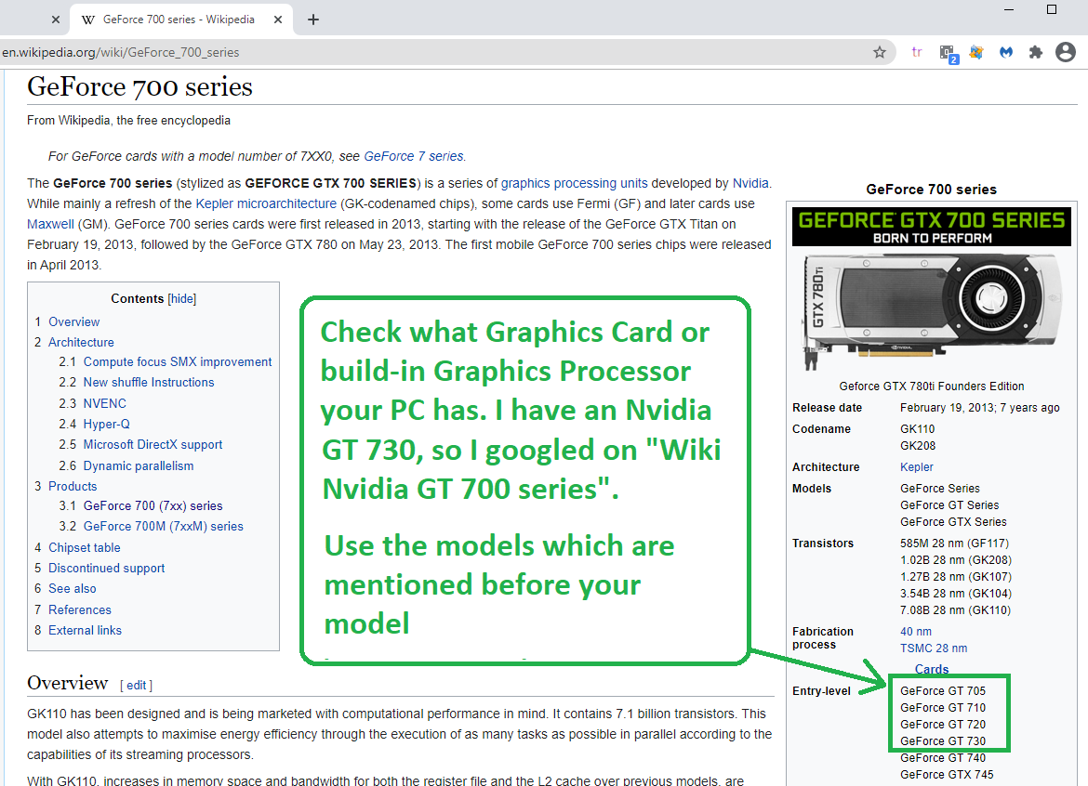Screen dimensions: 1088x786
Task: Jump to Products in Contents
Action: (x=73, y=486)
